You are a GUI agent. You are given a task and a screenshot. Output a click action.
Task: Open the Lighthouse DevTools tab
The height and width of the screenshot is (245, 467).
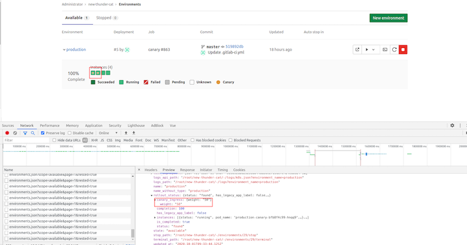[136, 126]
